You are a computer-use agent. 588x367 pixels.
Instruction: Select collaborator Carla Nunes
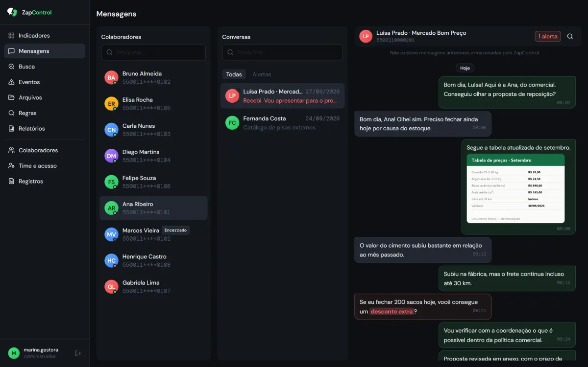pyautogui.click(x=153, y=130)
